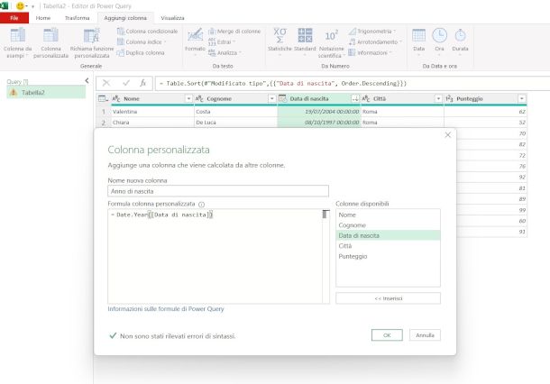Click the Annulla button
Screen dimensions: 550x384
(x=425, y=335)
